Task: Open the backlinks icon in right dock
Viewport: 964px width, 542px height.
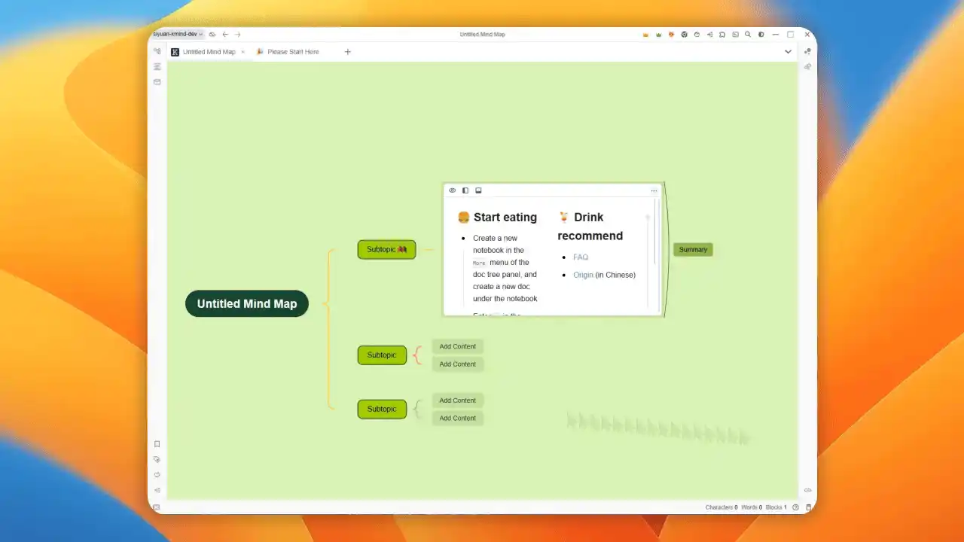Action: coord(807,66)
